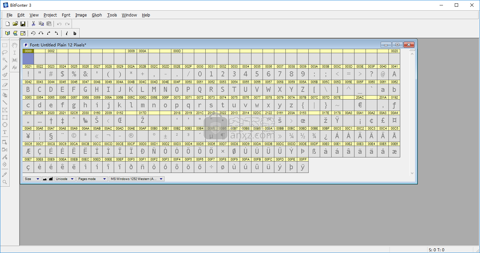Open the Image menu
Screen dimensions: 480x253
81,15
